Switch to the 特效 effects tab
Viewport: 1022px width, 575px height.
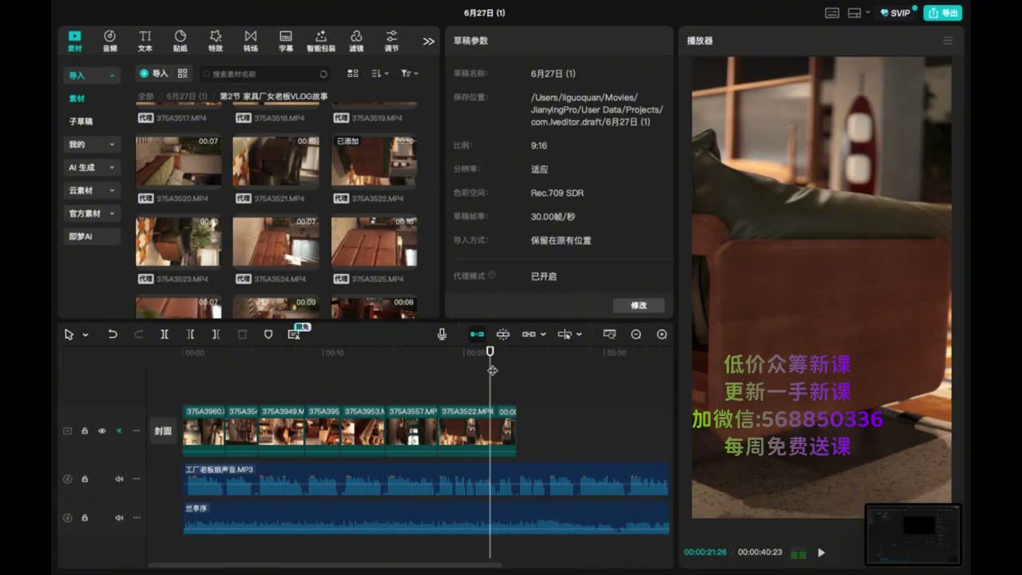coord(216,41)
